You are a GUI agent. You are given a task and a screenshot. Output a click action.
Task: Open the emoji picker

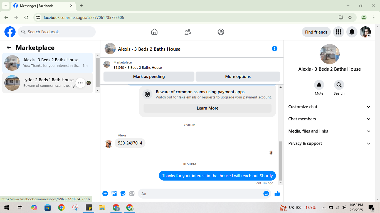[266, 194]
